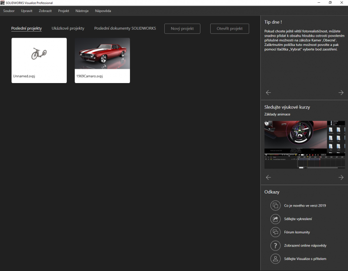Click the online help question mark icon
348x271 pixels.
[x=276, y=245]
